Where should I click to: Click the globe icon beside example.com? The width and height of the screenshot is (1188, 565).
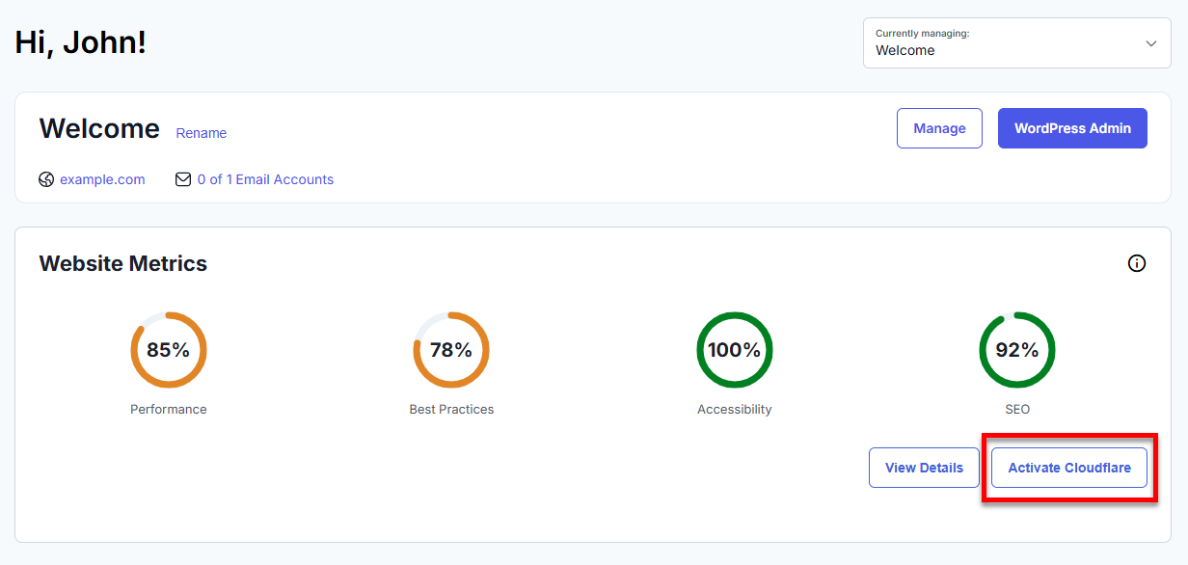pos(46,179)
